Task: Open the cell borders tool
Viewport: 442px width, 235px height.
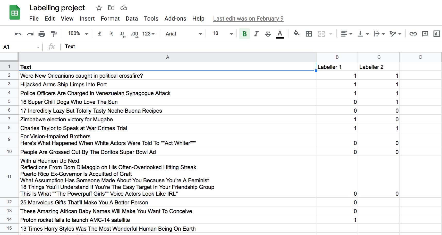Action: pos(309,34)
